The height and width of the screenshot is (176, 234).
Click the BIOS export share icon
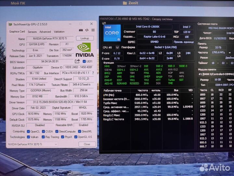point(77,61)
